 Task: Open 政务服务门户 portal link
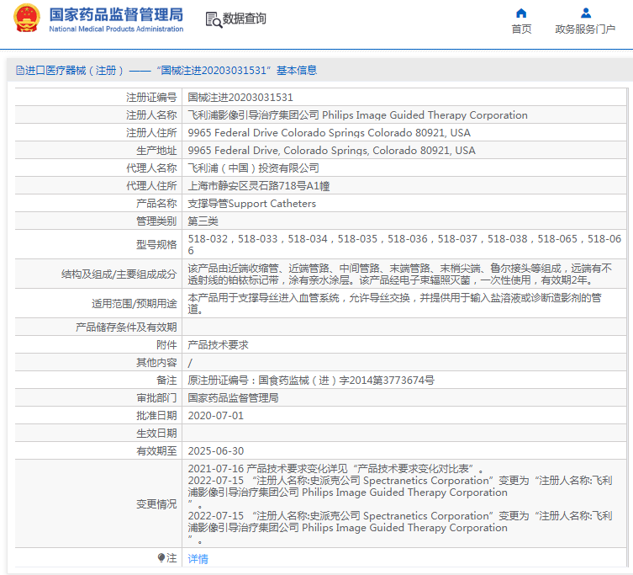point(585,29)
